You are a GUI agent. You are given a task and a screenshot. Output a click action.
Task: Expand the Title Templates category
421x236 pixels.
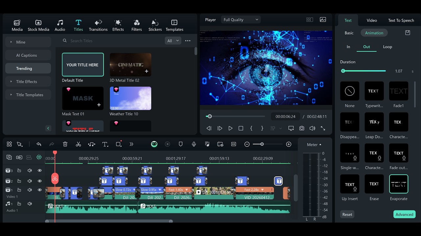[28, 95]
